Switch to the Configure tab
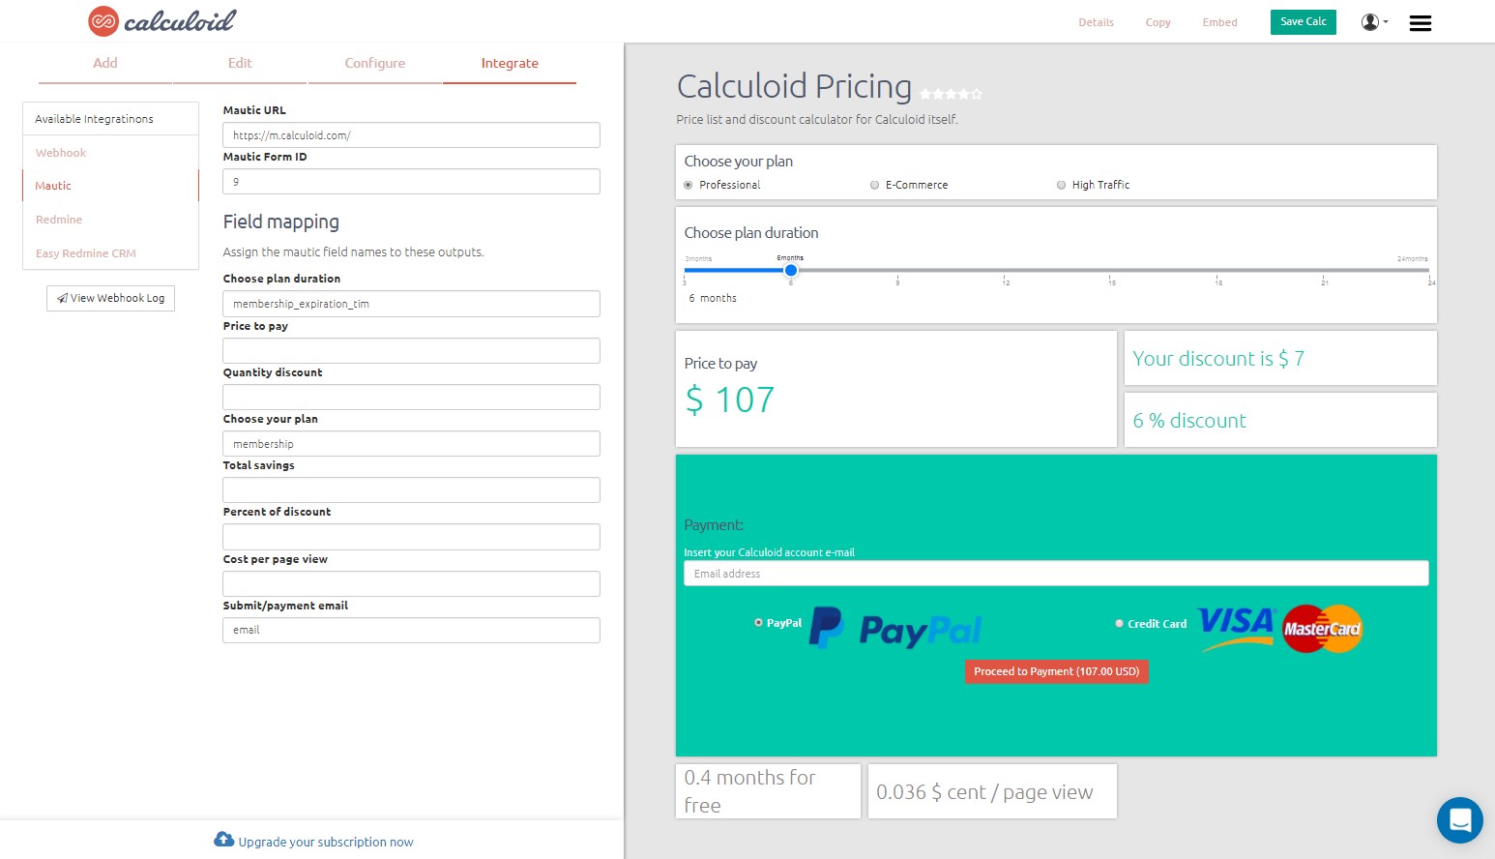The height and width of the screenshot is (859, 1495). click(x=375, y=63)
